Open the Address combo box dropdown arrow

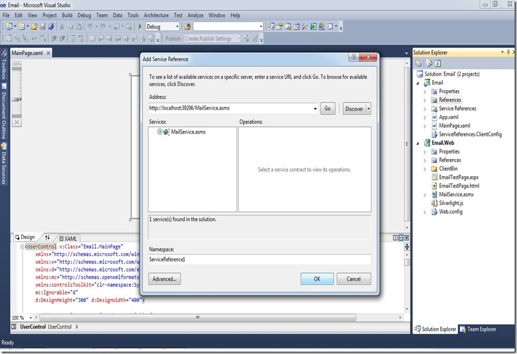click(x=315, y=109)
